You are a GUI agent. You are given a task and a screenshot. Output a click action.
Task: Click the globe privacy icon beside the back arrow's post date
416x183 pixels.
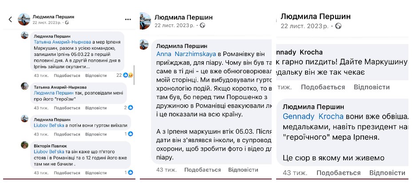(67, 22)
